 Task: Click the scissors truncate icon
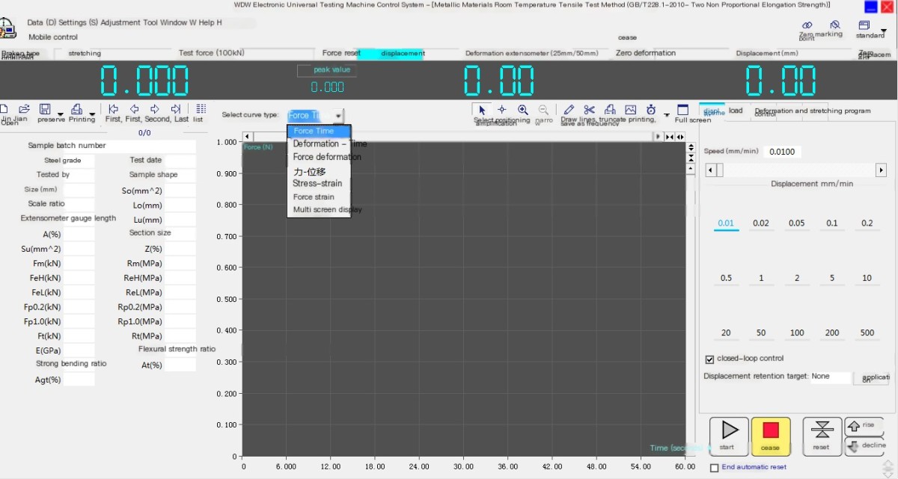(590, 110)
